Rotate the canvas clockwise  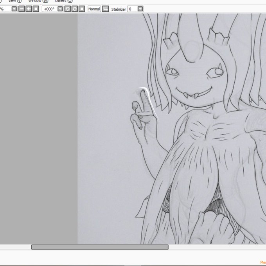(75, 9)
